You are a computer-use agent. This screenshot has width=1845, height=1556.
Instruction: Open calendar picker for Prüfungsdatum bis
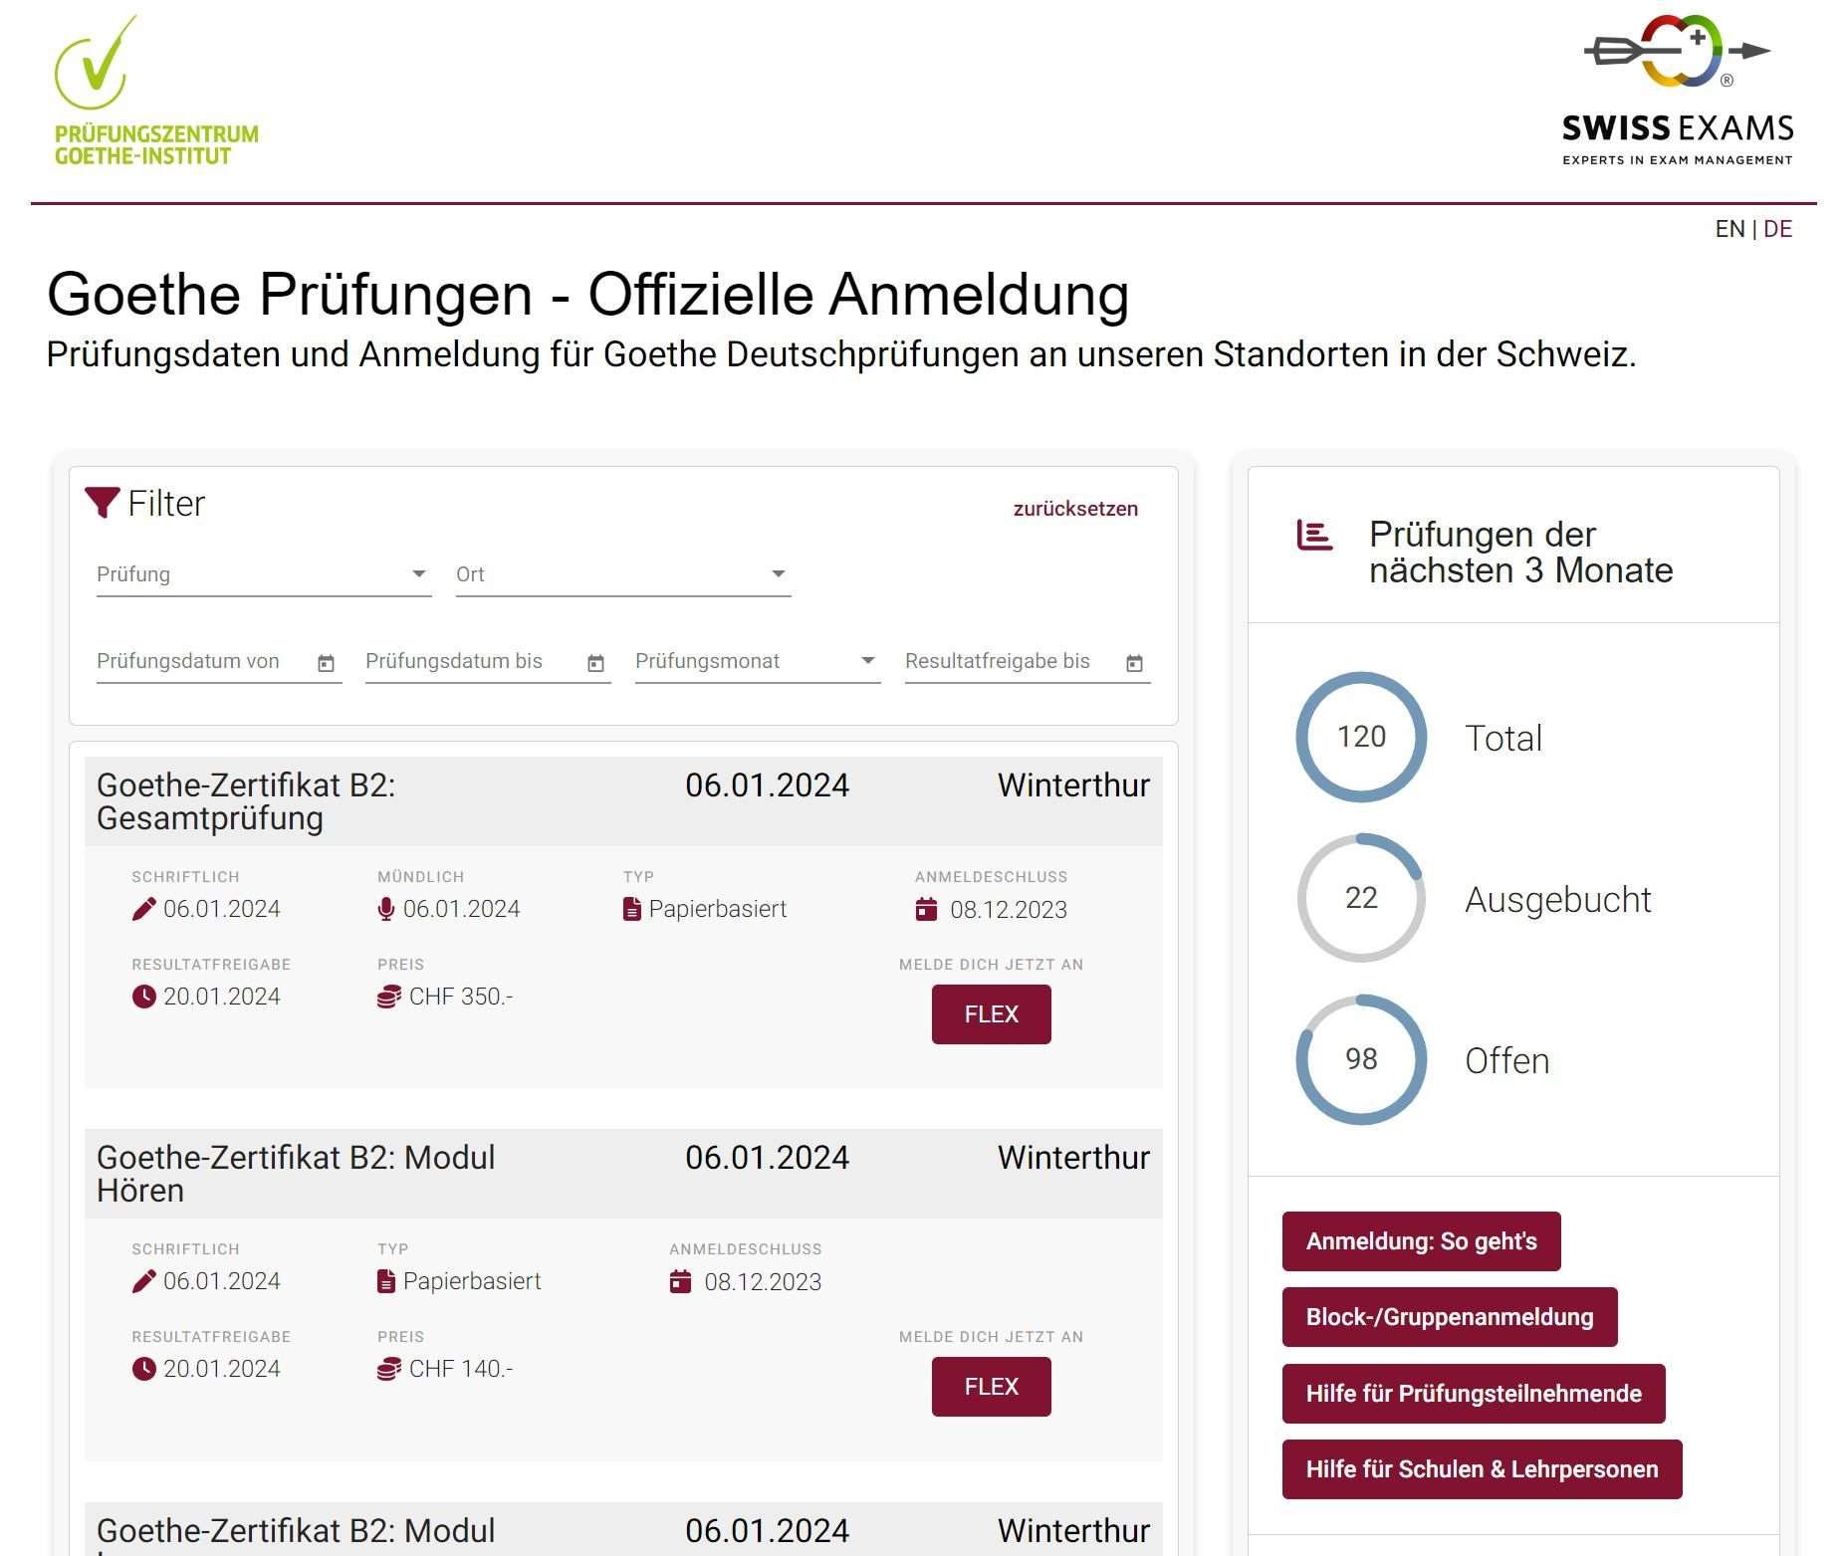(595, 663)
